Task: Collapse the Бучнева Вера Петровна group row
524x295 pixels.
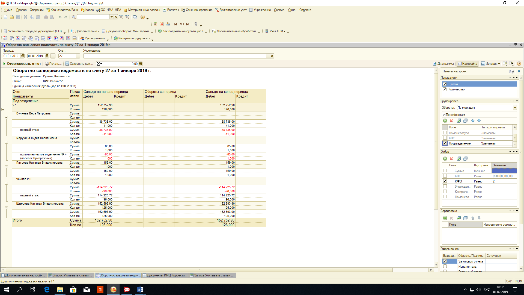Action: coord(6,118)
